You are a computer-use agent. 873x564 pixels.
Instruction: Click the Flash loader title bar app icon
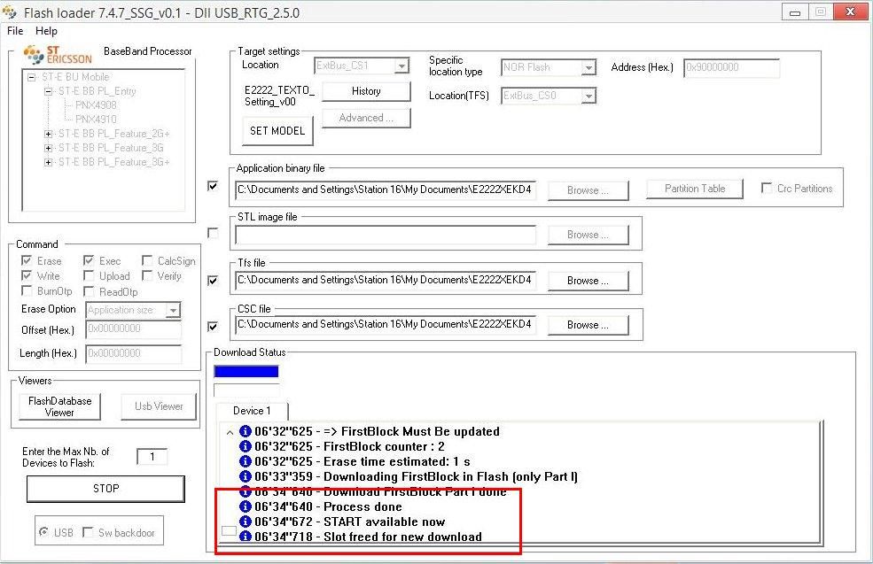[x=10, y=12]
